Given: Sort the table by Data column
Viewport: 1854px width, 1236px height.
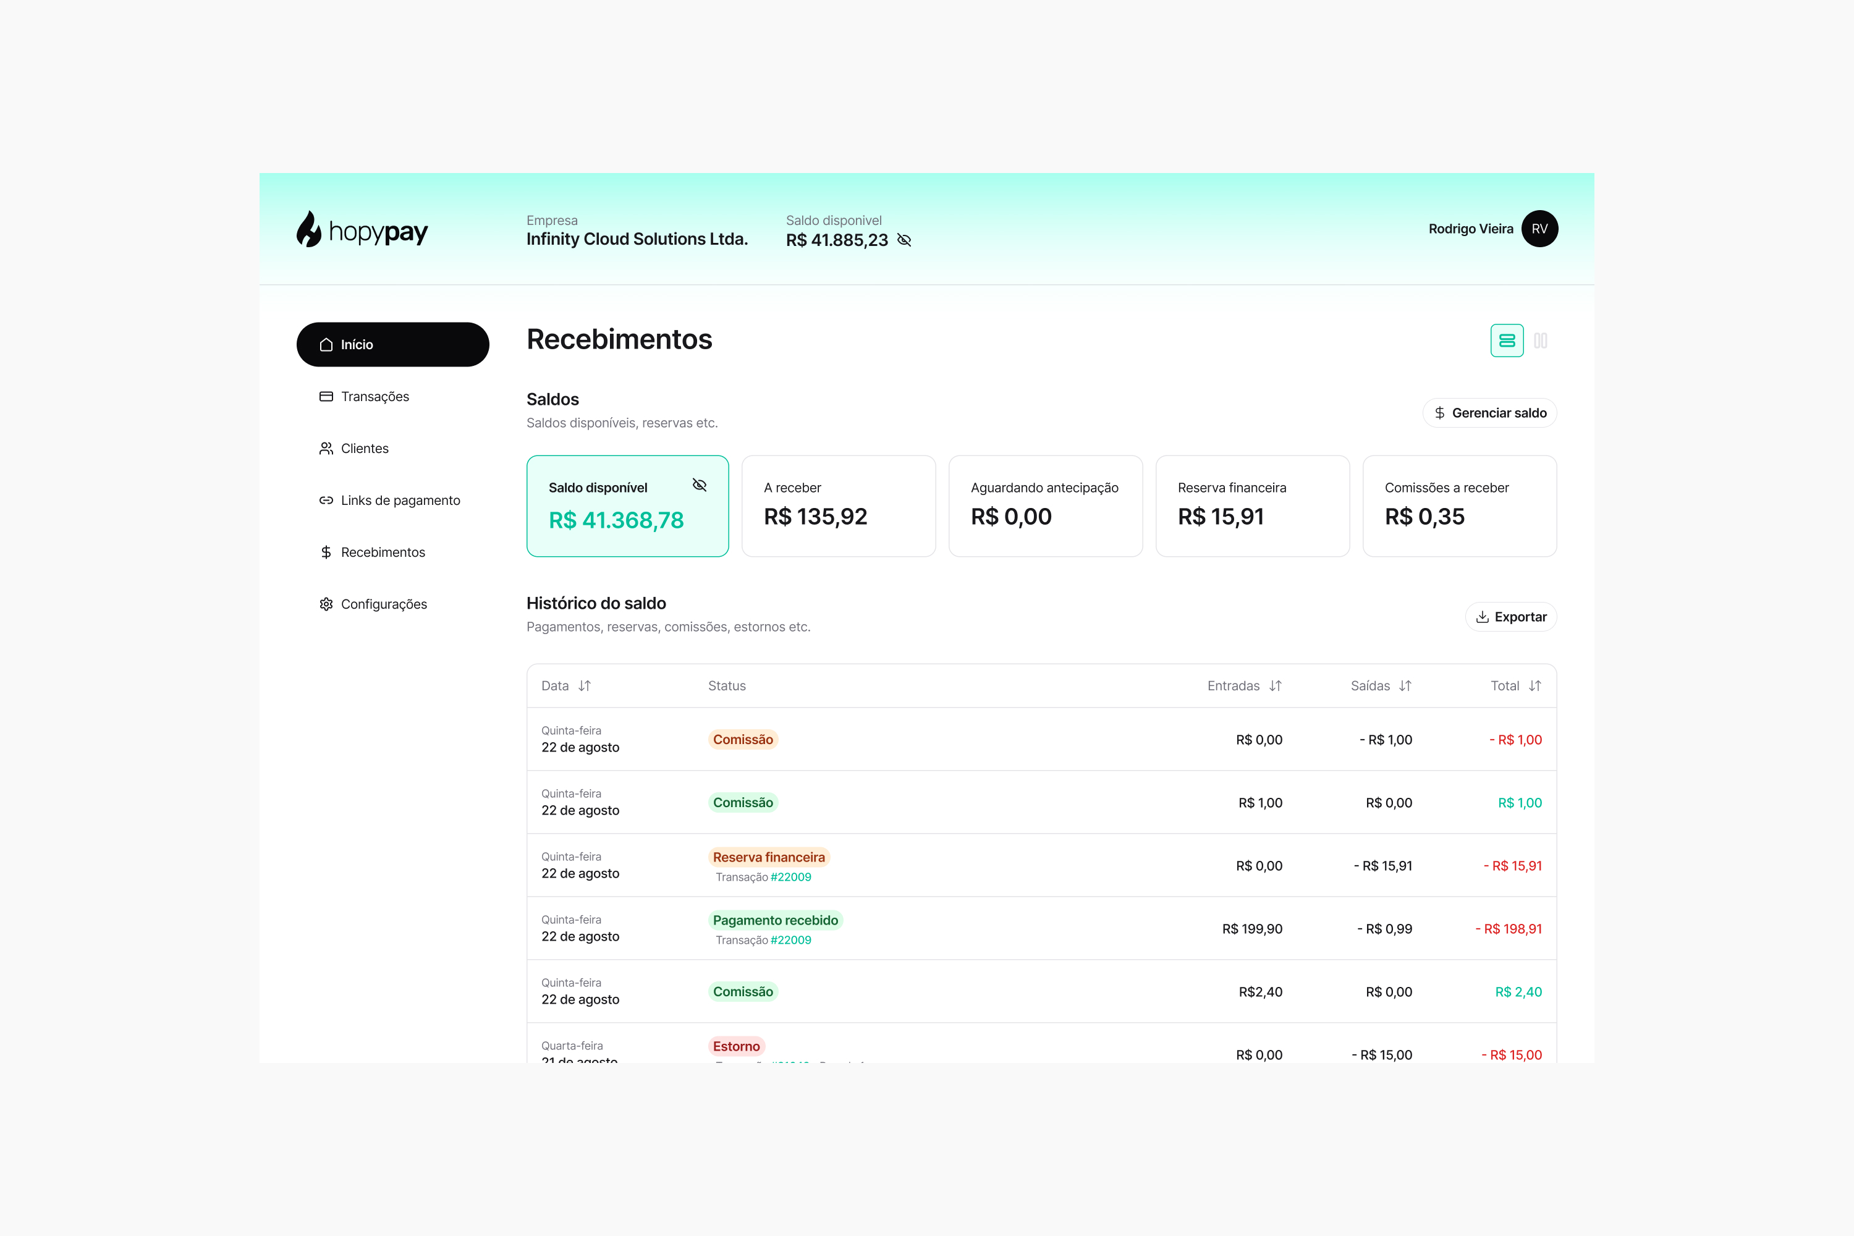Looking at the screenshot, I should (x=584, y=686).
